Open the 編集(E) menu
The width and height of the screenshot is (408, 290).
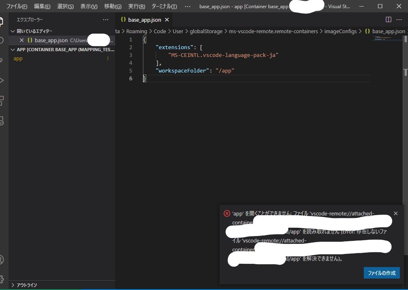(x=42, y=6)
